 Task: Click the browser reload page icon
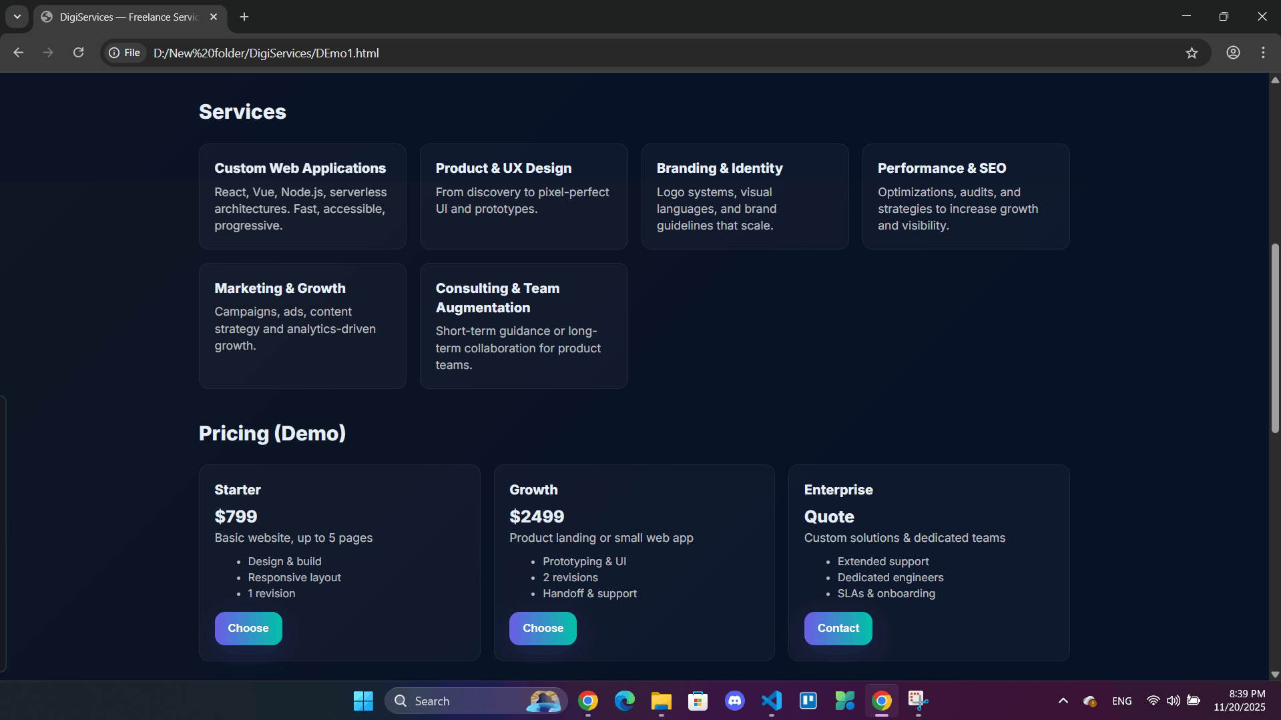click(78, 53)
